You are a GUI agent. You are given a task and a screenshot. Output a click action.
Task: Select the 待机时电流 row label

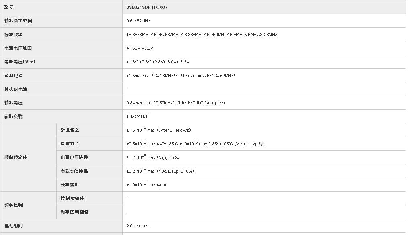coord(16,89)
